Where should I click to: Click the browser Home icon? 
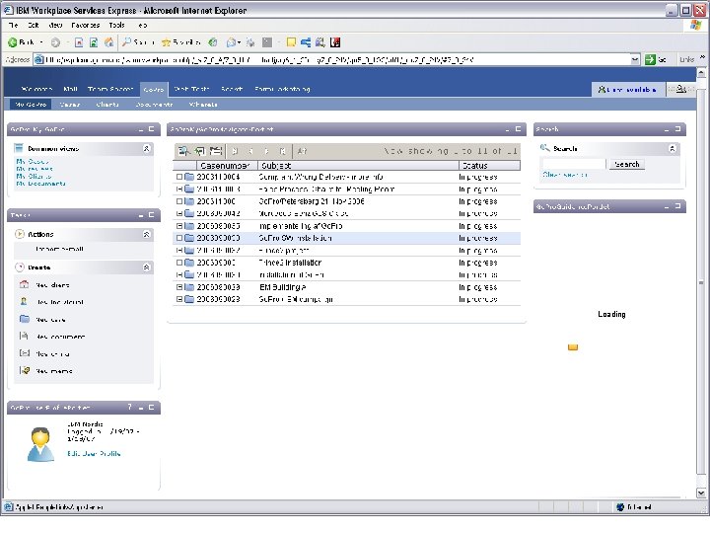[x=108, y=42]
